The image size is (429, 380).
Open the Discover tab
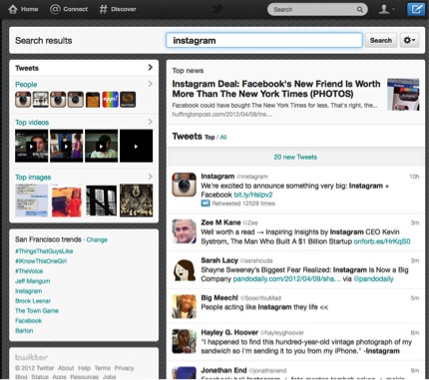tap(118, 9)
